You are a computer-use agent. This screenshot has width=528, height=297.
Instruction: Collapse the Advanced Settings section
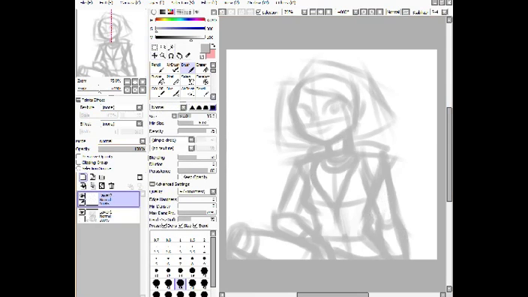[152, 184]
